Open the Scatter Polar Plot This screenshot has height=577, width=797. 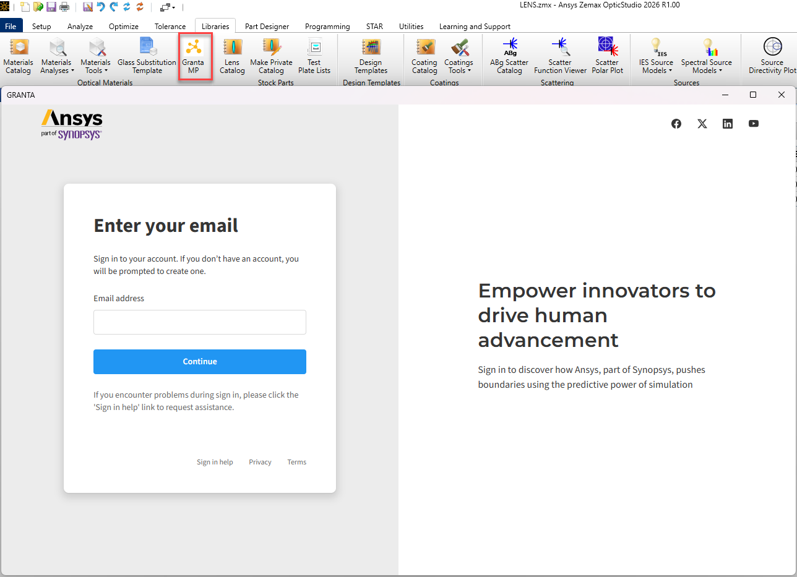click(x=607, y=56)
